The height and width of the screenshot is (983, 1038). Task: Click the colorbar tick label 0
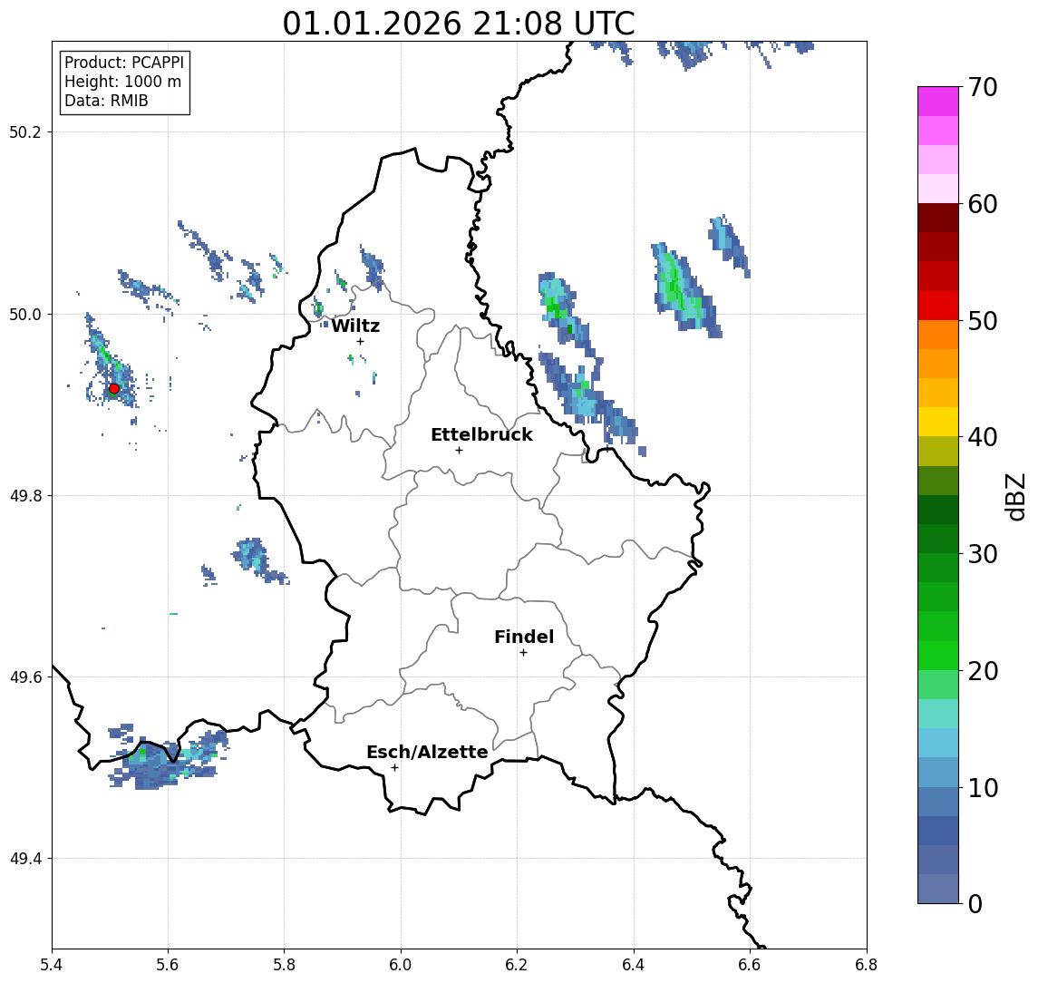(975, 903)
